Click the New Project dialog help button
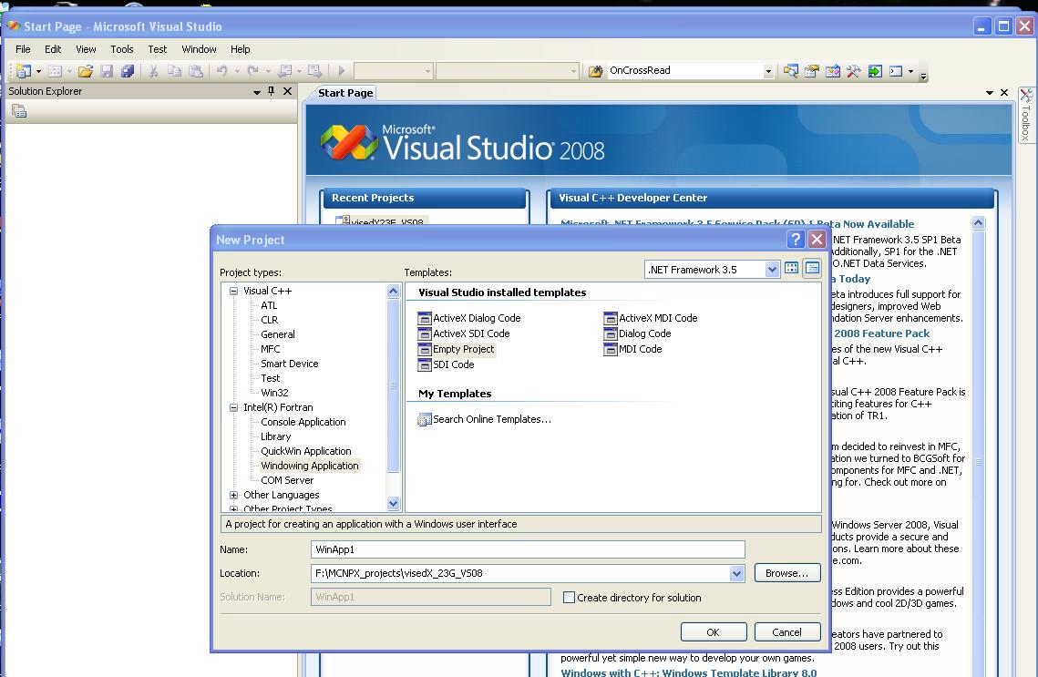Viewport: 1038px width, 677px height. (x=796, y=240)
